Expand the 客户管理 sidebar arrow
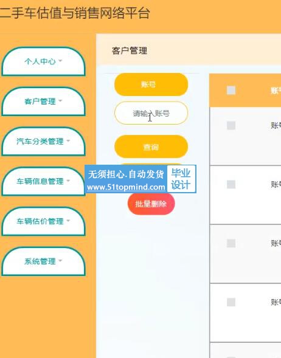The image size is (281, 358). click(x=60, y=101)
